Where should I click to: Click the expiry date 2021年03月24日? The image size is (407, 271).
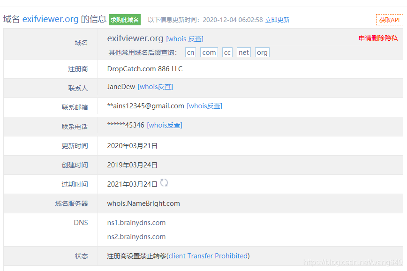click(x=132, y=184)
